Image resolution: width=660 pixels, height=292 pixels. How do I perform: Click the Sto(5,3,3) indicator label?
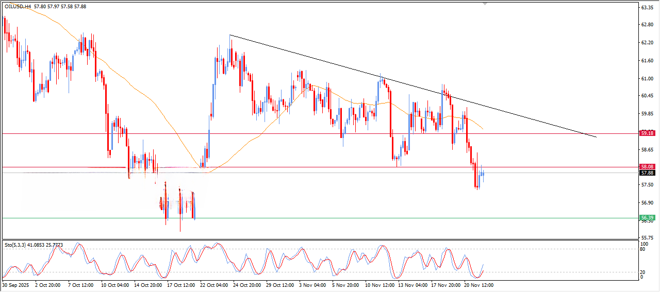tap(15, 245)
